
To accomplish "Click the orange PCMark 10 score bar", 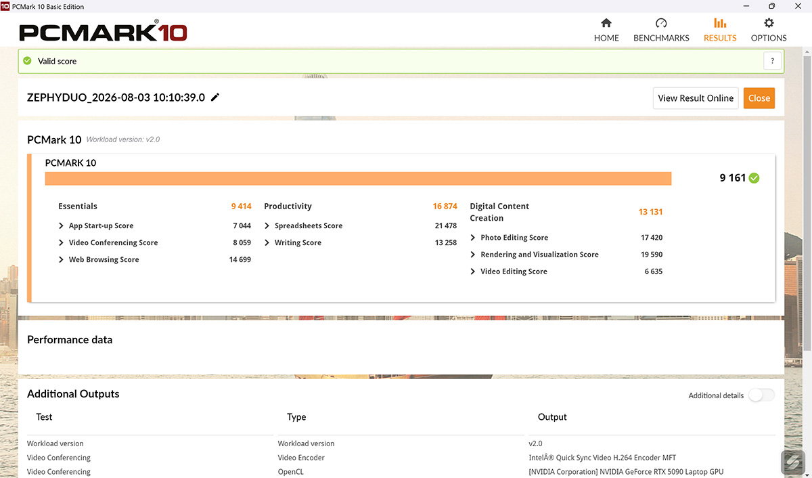I will coord(358,178).
